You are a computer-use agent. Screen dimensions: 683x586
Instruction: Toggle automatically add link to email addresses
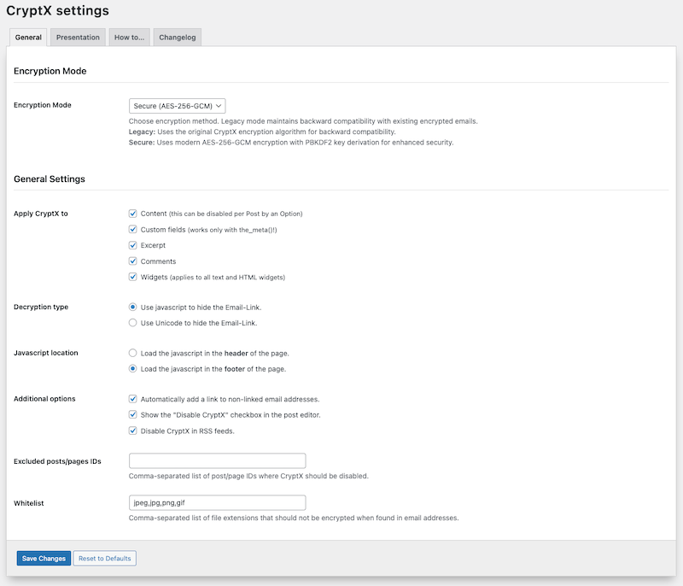(x=133, y=399)
